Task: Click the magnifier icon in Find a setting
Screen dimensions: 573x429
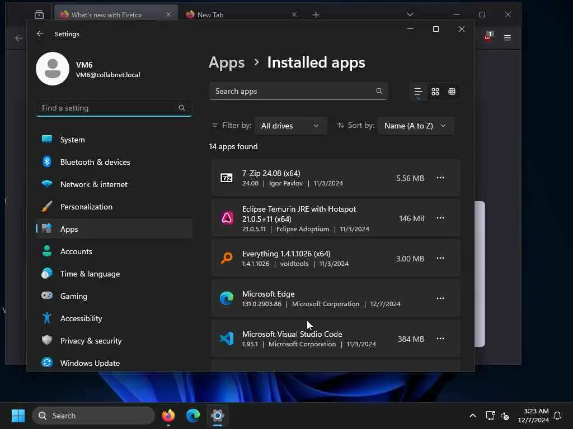Action: click(x=182, y=108)
